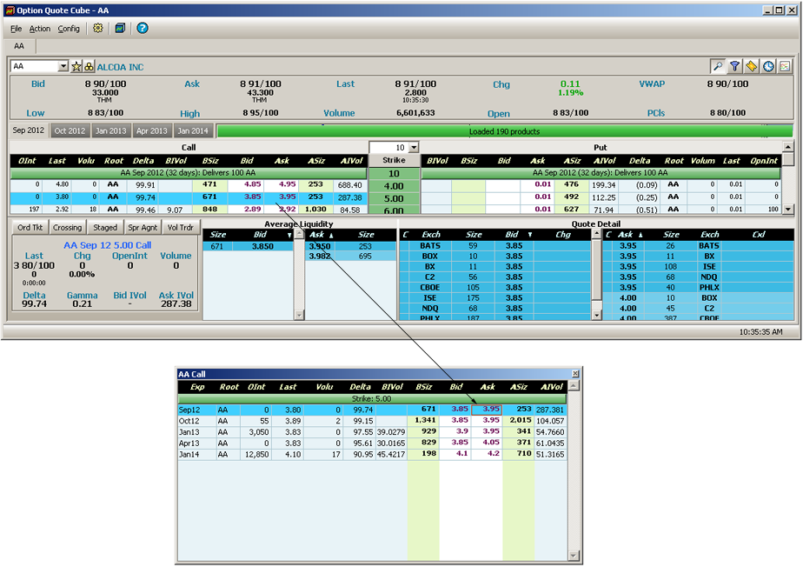Screen dimensions: 803x567
Task: Select the magnifying glass search icon
Action: 718,67
